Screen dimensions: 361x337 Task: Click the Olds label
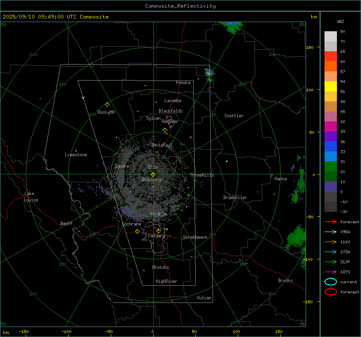click(x=153, y=167)
